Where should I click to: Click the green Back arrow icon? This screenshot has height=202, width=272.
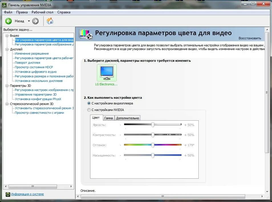coord(8,21)
